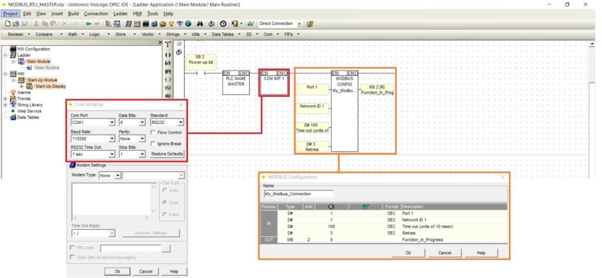Open the Project menu

pyautogui.click(x=11, y=14)
